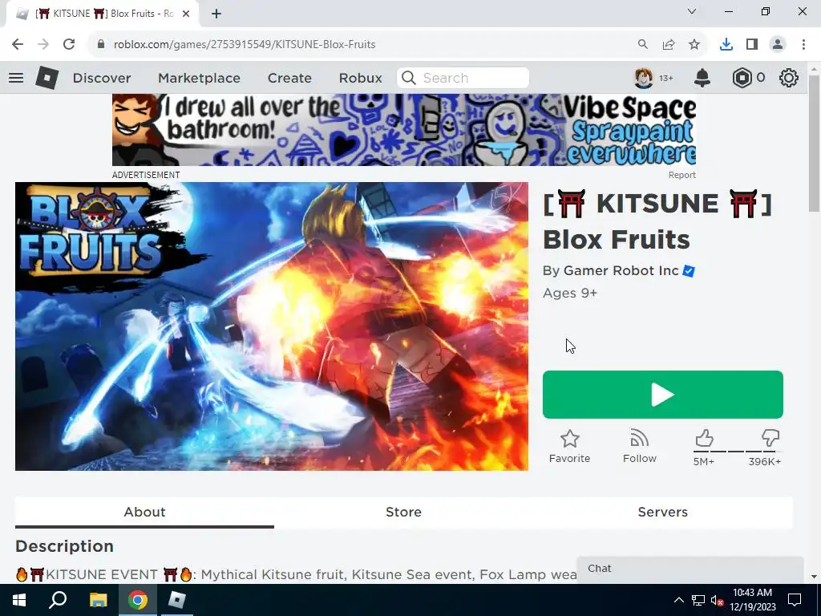Open the notifications bell
The width and height of the screenshot is (821, 616).
[702, 78]
